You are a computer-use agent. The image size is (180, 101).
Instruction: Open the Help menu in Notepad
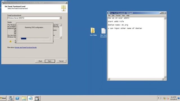pos(128,15)
